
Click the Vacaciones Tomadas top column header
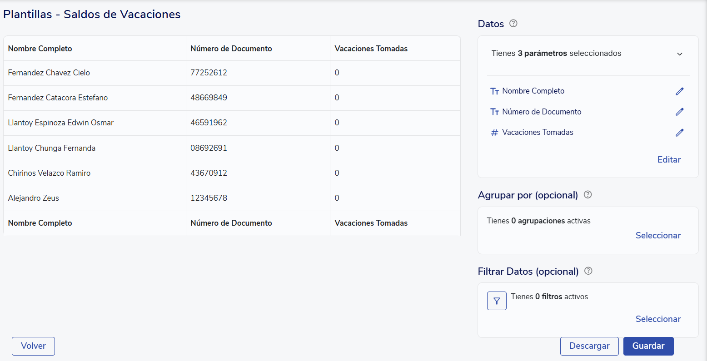coord(371,49)
